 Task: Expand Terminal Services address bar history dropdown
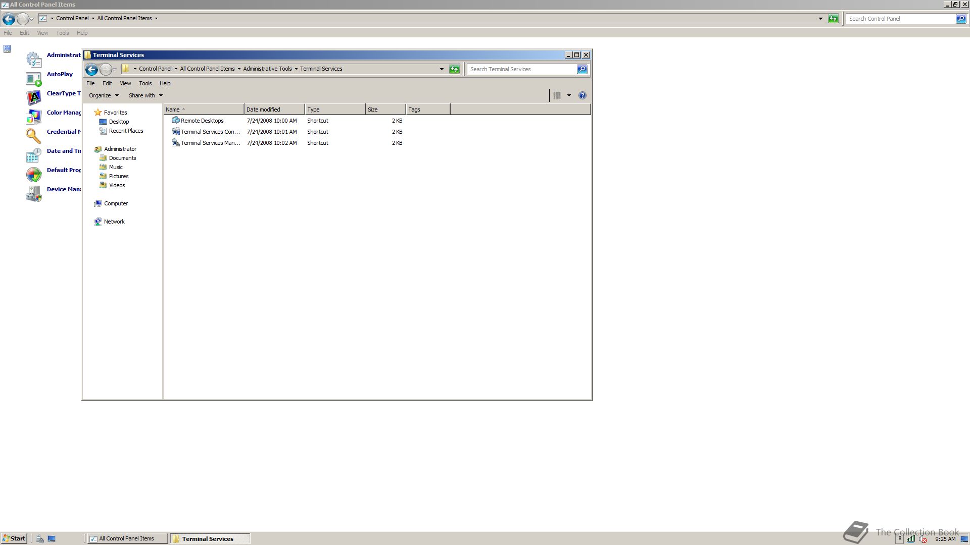pyautogui.click(x=442, y=69)
